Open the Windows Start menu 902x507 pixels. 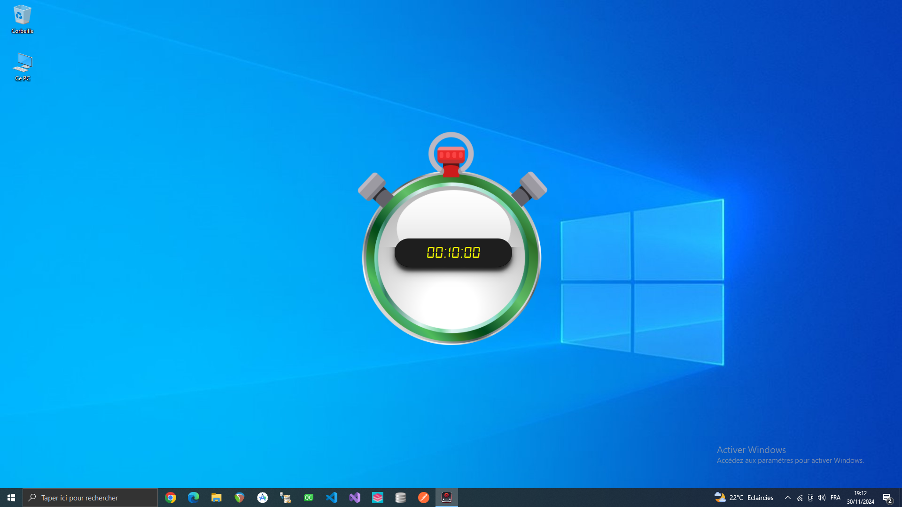point(11,498)
